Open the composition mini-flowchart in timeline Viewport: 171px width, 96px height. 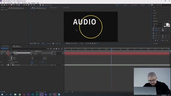pos(48,49)
